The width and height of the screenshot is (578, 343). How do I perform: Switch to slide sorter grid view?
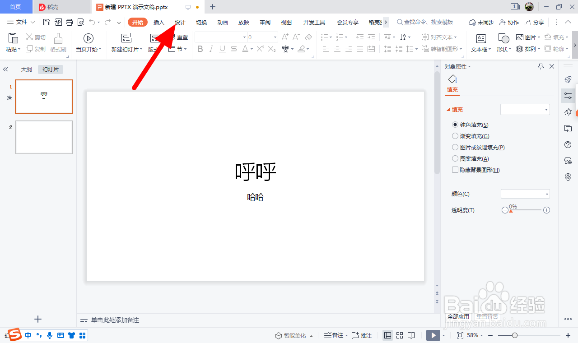(x=399, y=335)
